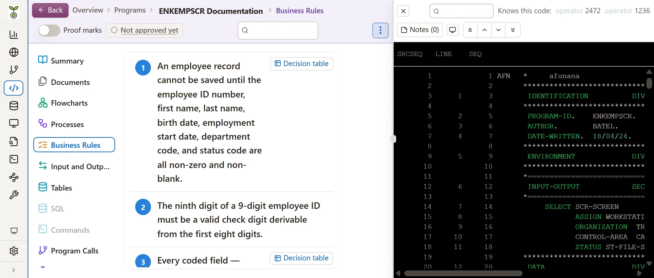654x278 pixels.
Task: Click the sprout app logo icon
Action: click(x=14, y=12)
